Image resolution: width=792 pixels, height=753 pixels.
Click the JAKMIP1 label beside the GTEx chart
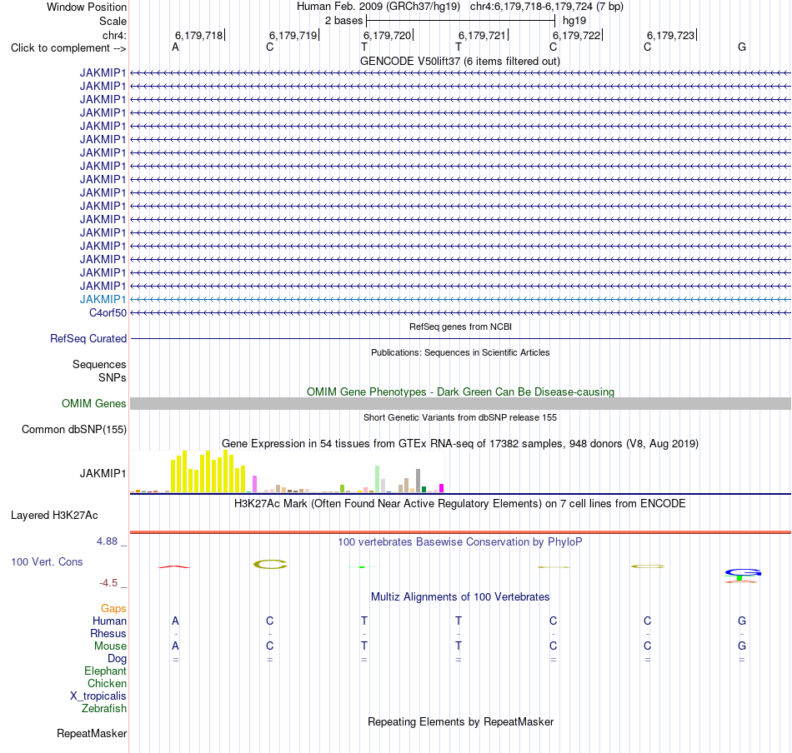click(x=103, y=473)
